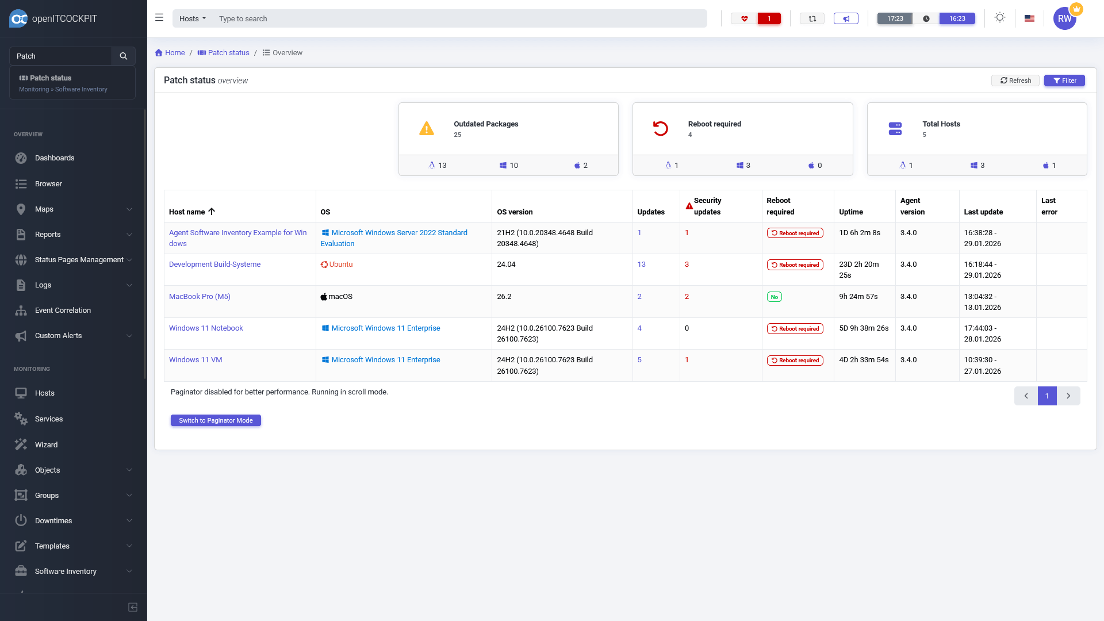Open Development Build-Systeme host link

coord(214,264)
